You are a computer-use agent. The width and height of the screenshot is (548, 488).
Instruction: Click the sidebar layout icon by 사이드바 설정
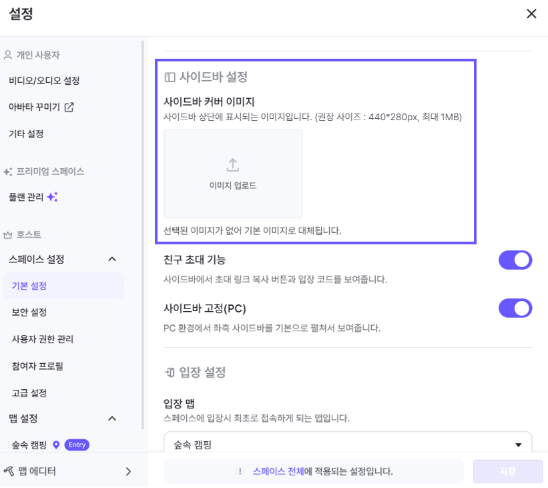pyautogui.click(x=170, y=77)
